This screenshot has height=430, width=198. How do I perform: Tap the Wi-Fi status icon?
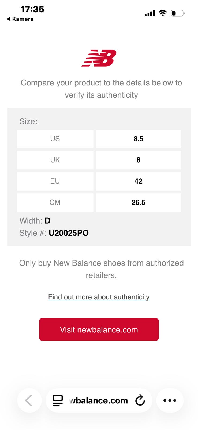163,13
